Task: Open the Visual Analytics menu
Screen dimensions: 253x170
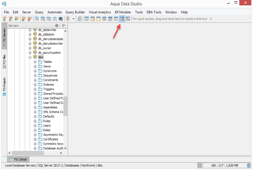Action: 100,12
